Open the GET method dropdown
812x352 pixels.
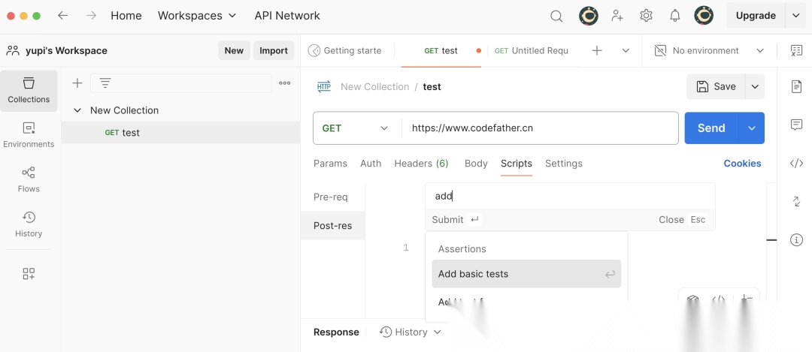tap(357, 128)
